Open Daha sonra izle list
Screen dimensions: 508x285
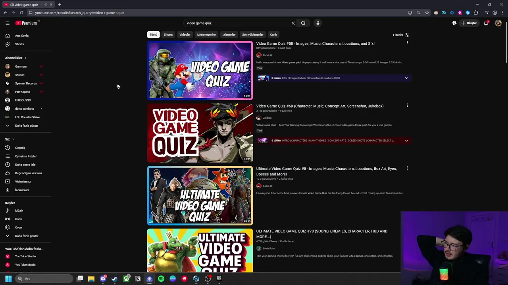point(25,165)
